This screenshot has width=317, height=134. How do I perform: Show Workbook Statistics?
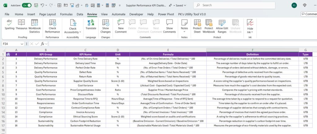click(35, 26)
